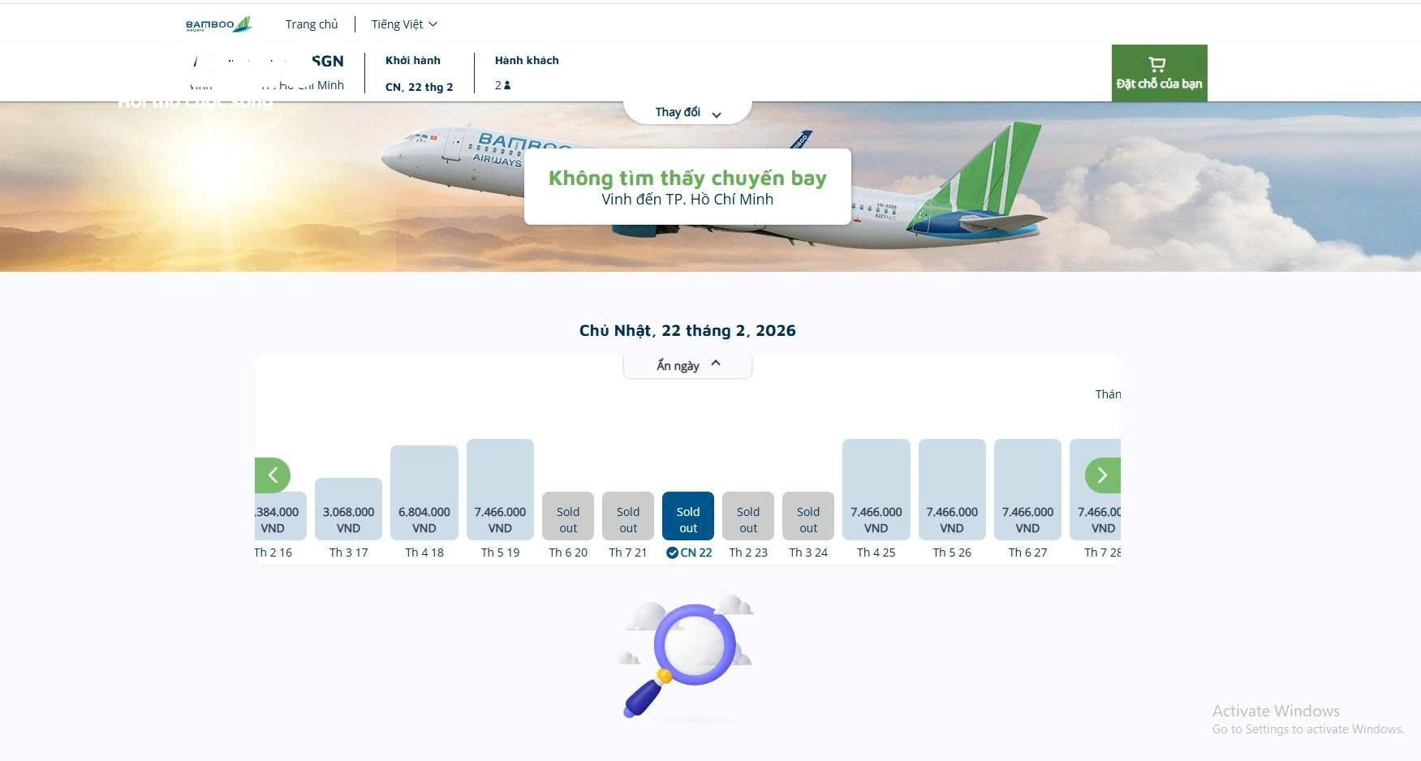Viewport: 1421px width, 761px height.
Task: Click the magnifying glass illustration
Action: coord(687,657)
